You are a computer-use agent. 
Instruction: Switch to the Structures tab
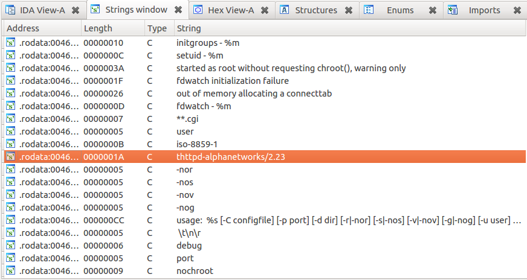click(x=316, y=10)
